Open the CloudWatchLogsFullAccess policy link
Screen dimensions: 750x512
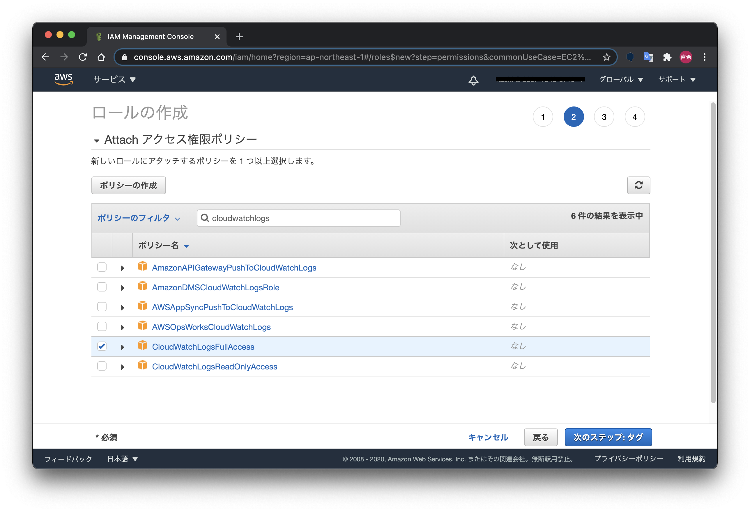click(x=203, y=346)
